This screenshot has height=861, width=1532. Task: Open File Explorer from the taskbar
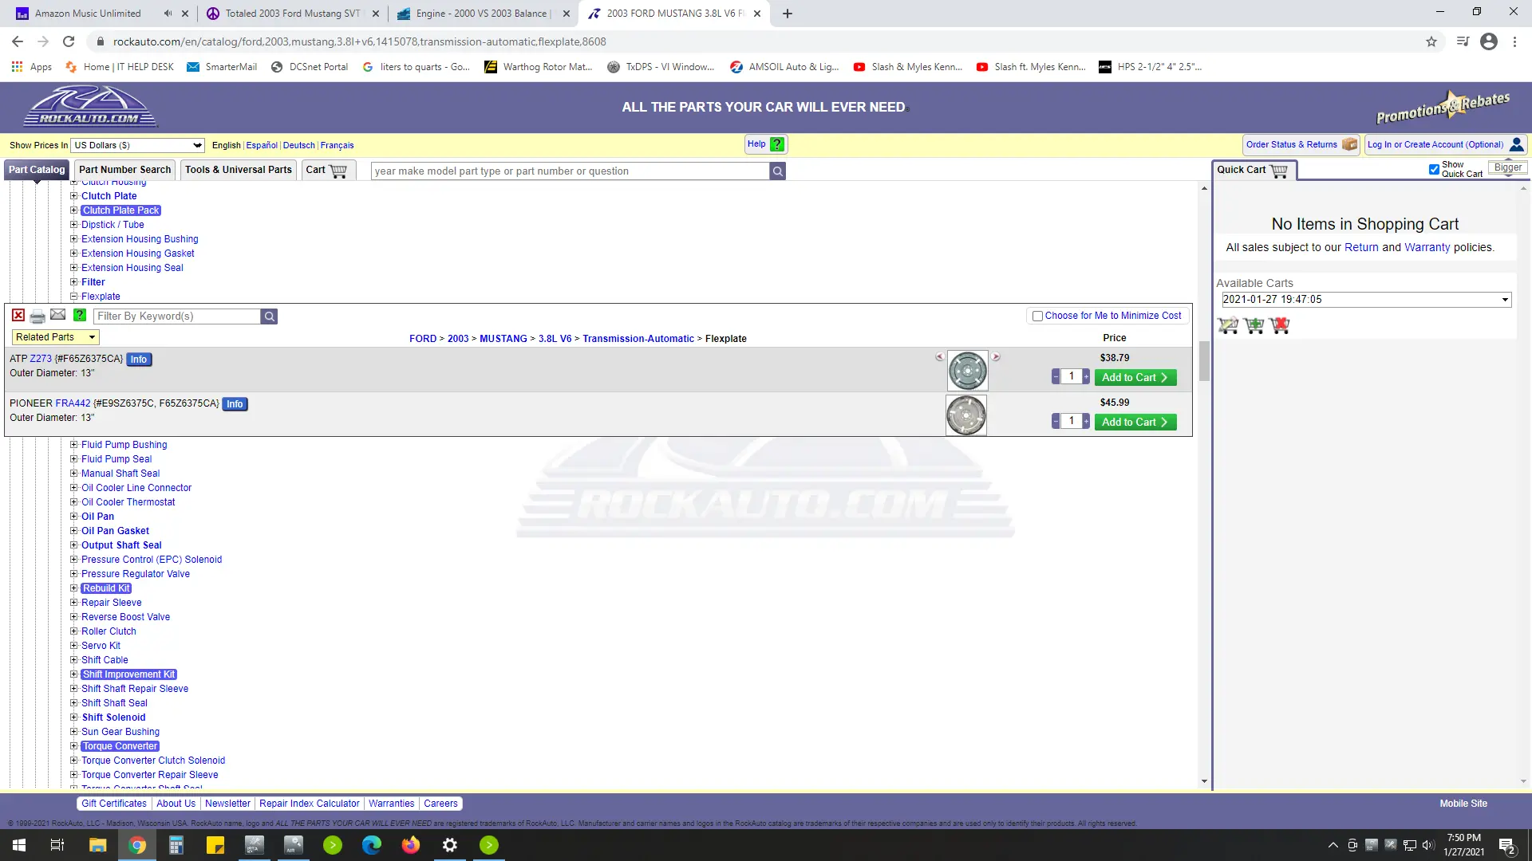point(97,845)
